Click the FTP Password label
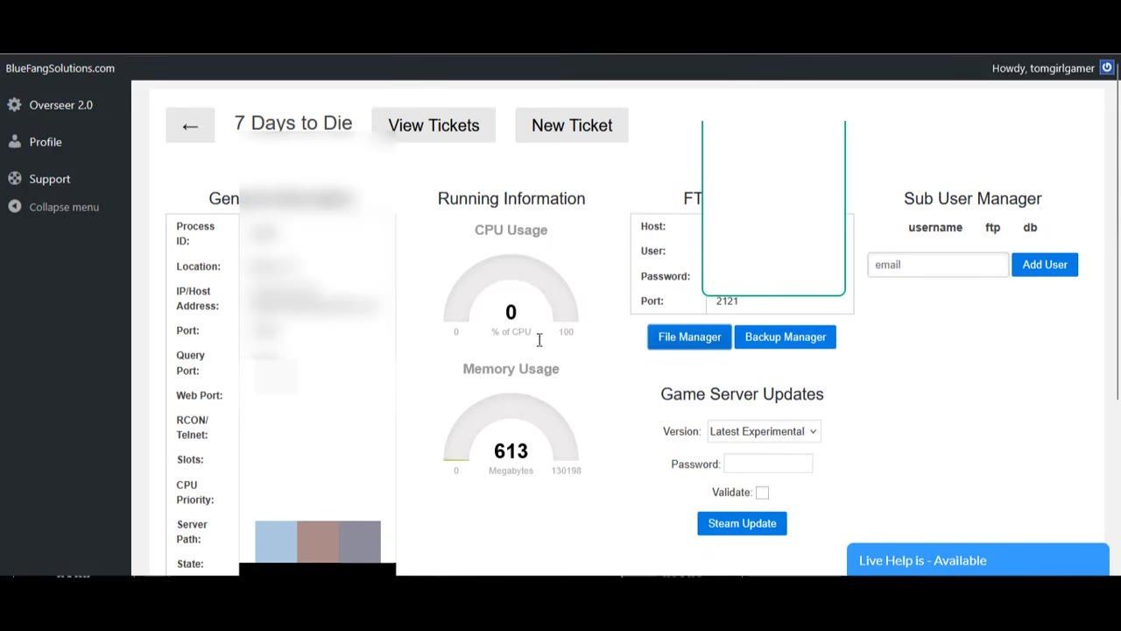 [666, 276]
